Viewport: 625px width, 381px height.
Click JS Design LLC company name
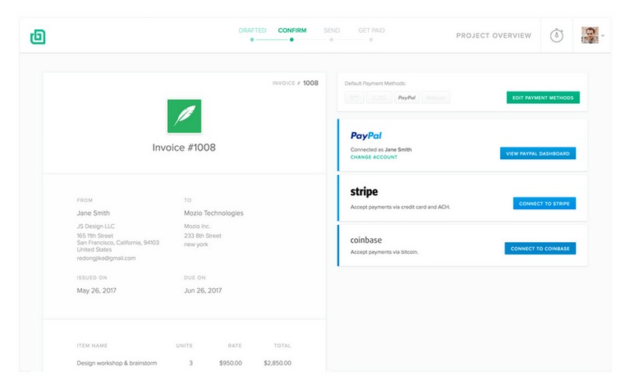point(95,226)
